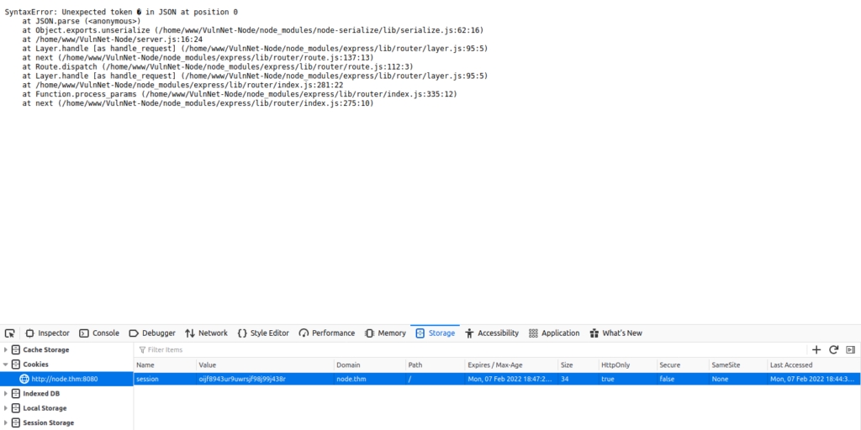This screenshot has width=861, height=430.
Task: Sort by the HttpOnly column header
Action: (628, 365)
